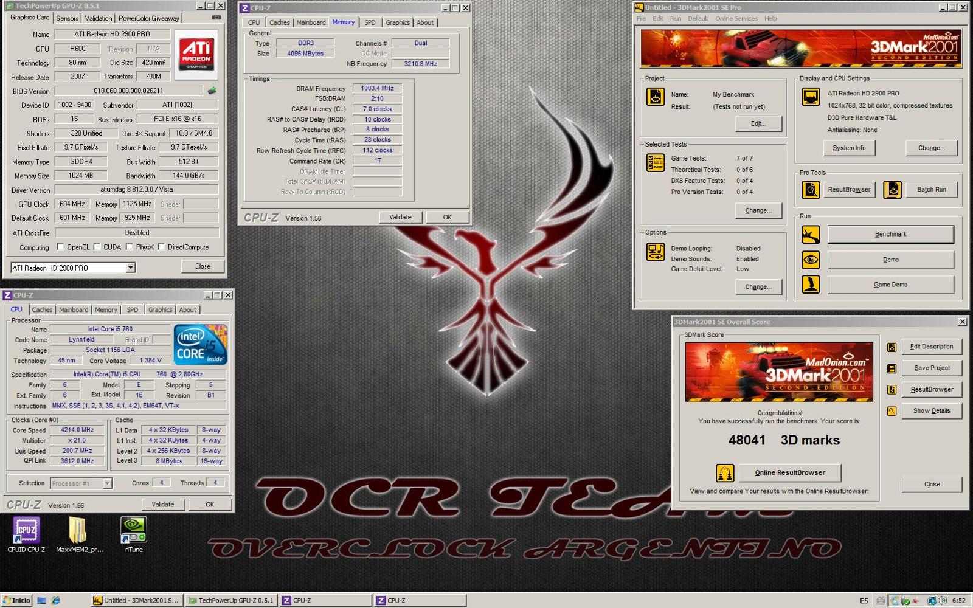Open the Online Services menu in 3DMark2001
The height and width of the screenshot is (608, 973).
[736, 19]
